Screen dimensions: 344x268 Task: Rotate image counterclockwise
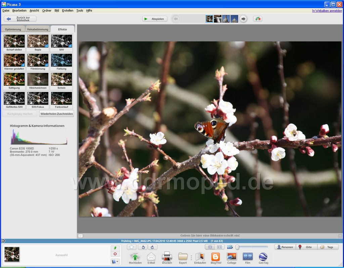click(142, 247)
